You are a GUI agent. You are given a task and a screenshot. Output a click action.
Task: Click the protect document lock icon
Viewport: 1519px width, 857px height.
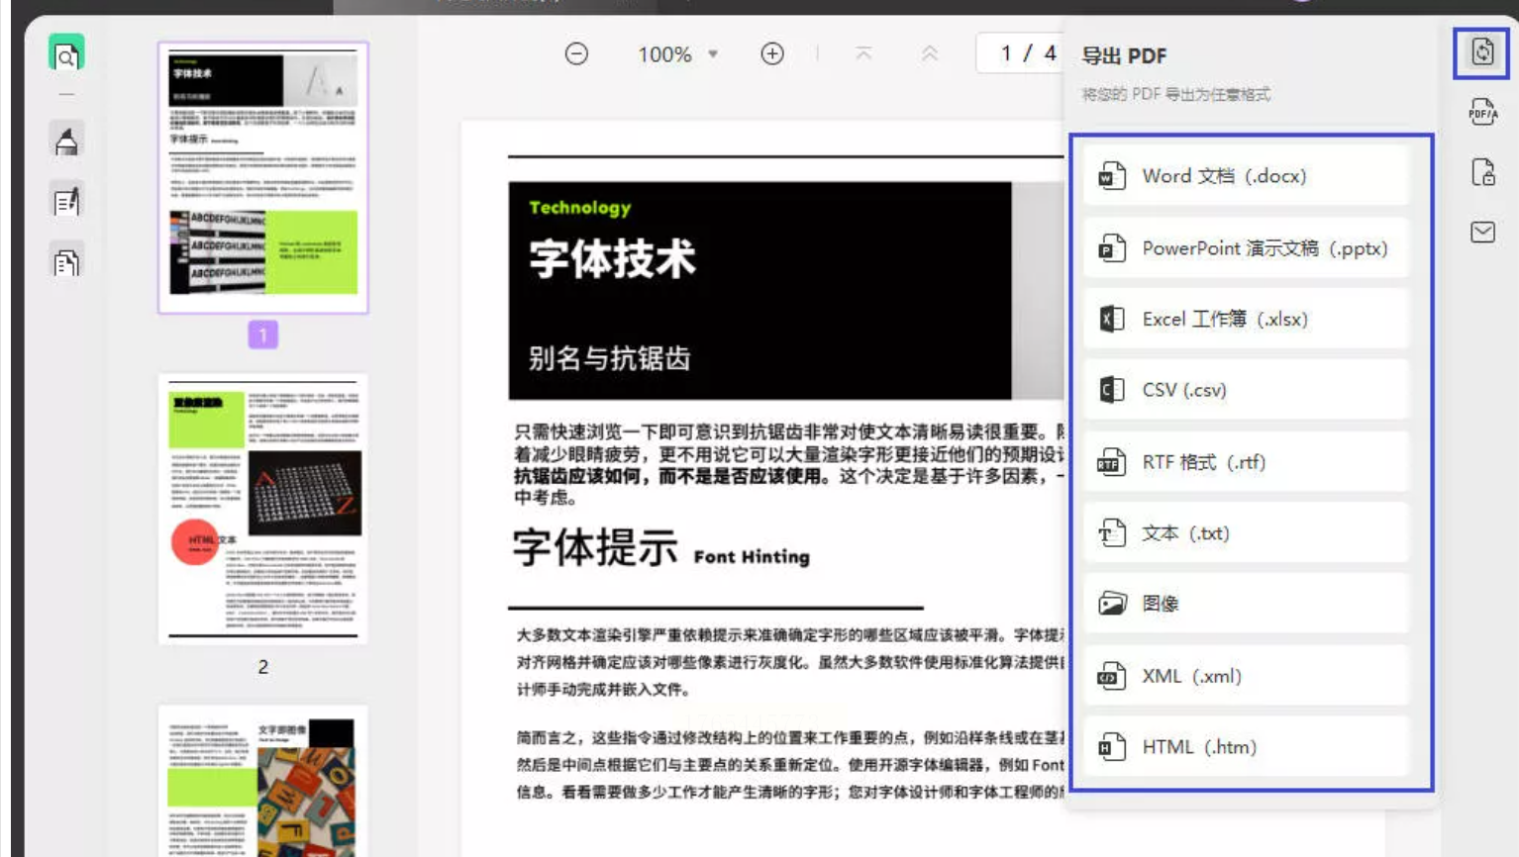tap(1481, 172)
